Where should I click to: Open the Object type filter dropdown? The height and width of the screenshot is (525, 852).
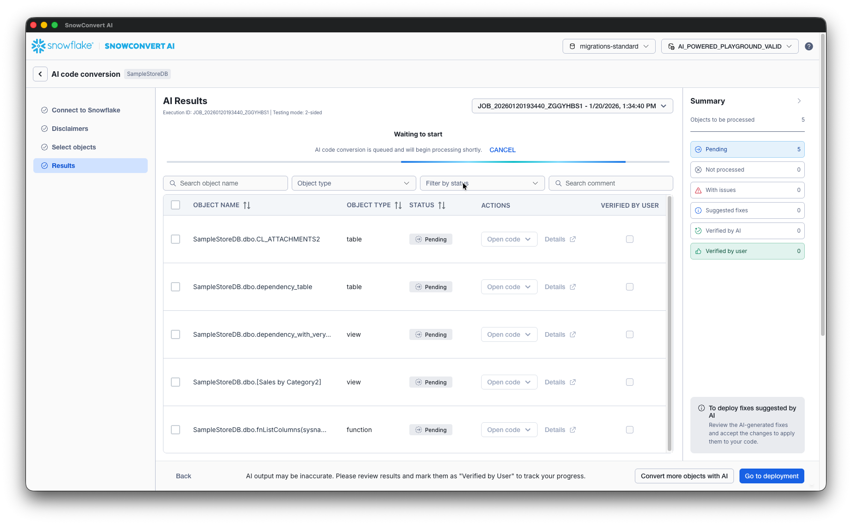[x=353, y=183]
